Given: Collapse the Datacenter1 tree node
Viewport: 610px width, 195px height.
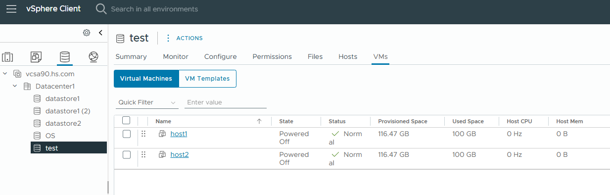Looking at the screenshot, I should coord(15,86).
